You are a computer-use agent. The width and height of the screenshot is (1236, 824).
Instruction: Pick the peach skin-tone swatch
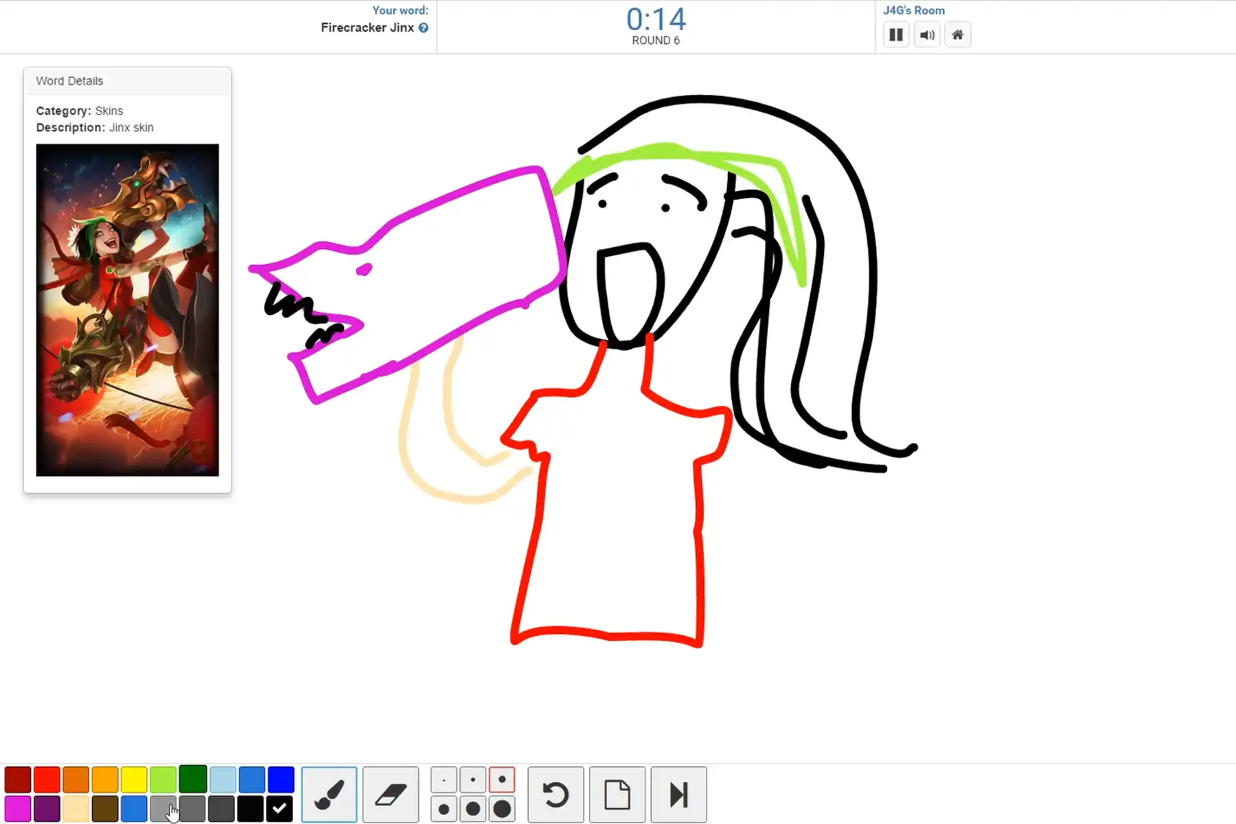(76, 809)
